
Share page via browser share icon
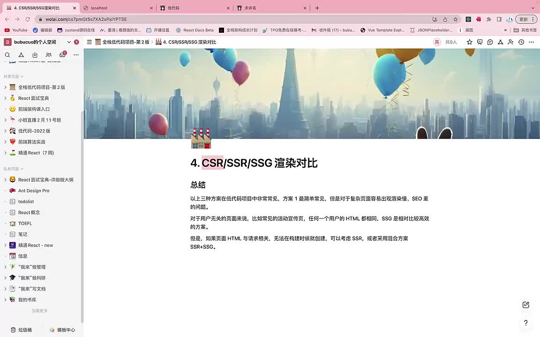pyautogui.click(x=445, y=19)
